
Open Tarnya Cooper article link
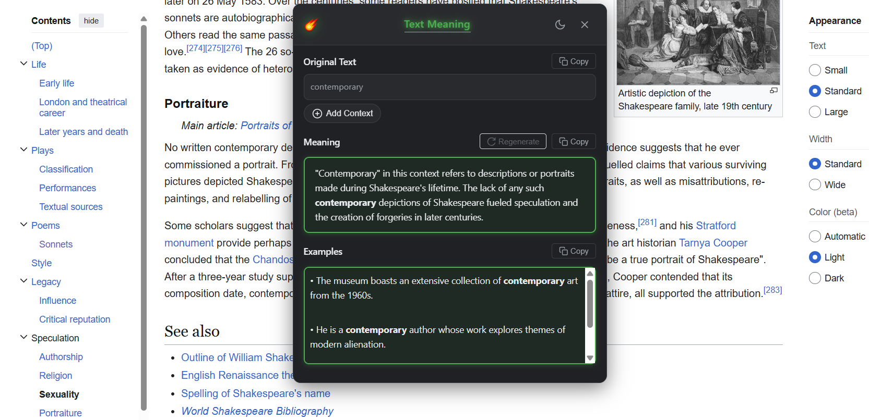[x=713, y=243]
